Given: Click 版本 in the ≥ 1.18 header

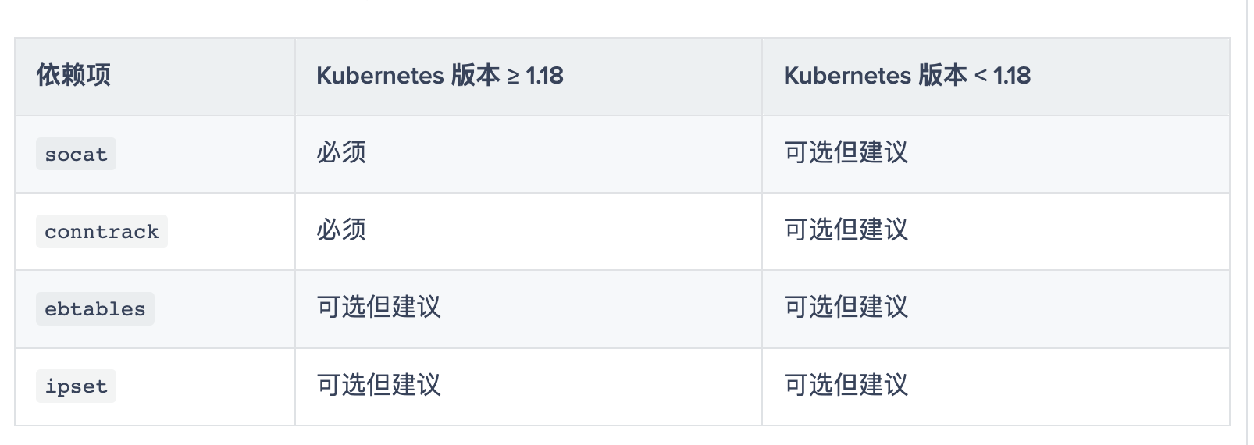Looking at the screenshot, I should coord(475,76).
